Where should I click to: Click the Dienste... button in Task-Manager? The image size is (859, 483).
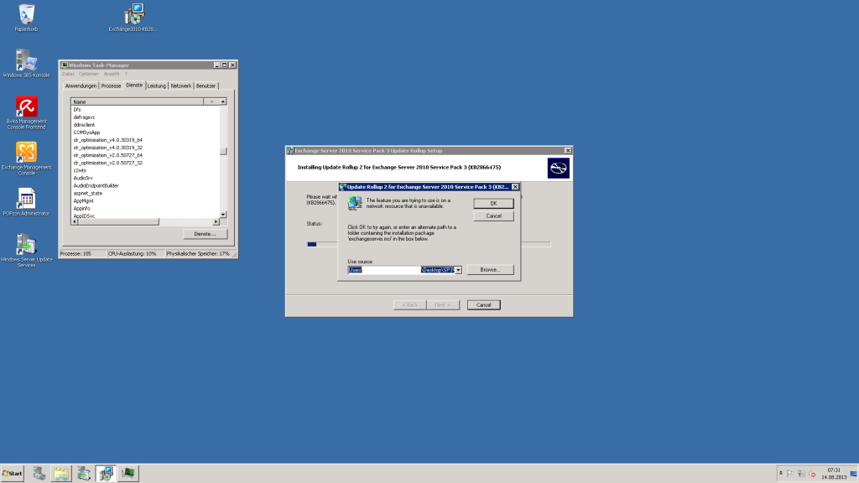205,234
